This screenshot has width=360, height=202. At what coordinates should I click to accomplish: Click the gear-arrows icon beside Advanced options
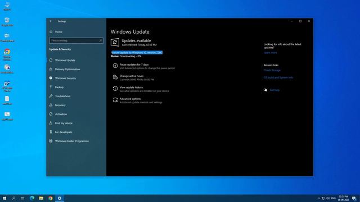click(115, 100)
